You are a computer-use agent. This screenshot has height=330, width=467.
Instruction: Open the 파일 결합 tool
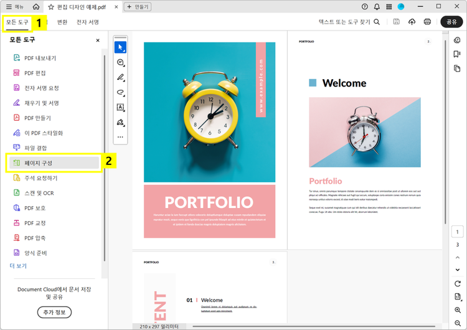54,148
